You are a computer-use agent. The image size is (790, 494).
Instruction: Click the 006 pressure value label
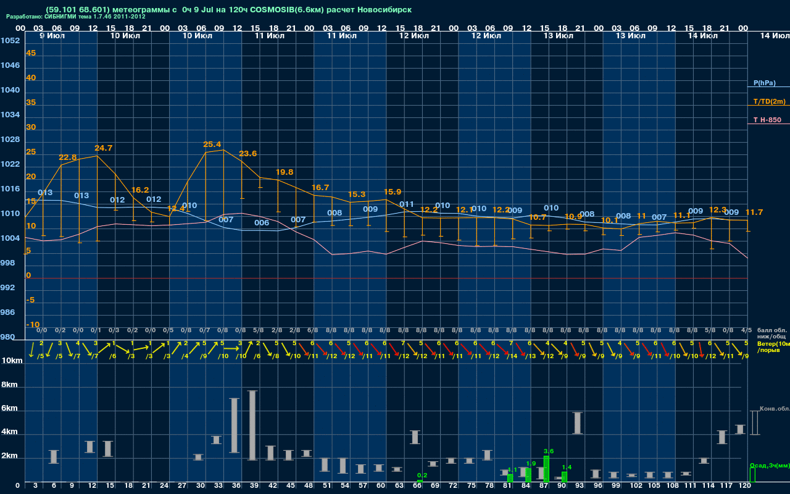(x=262, y=223)
